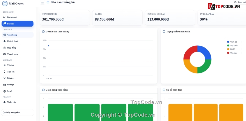This screenshot has width=246, height=121.
Task: Navigate to Sự kiện section
Action: [18, 85]
